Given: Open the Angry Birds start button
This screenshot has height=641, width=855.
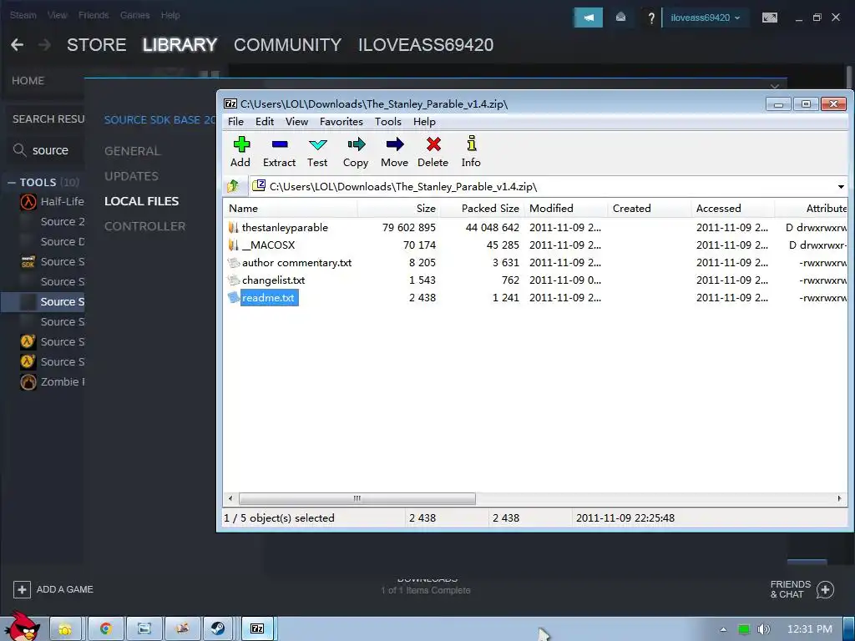Looking at the screenshot, I should (x=23, y=626).
